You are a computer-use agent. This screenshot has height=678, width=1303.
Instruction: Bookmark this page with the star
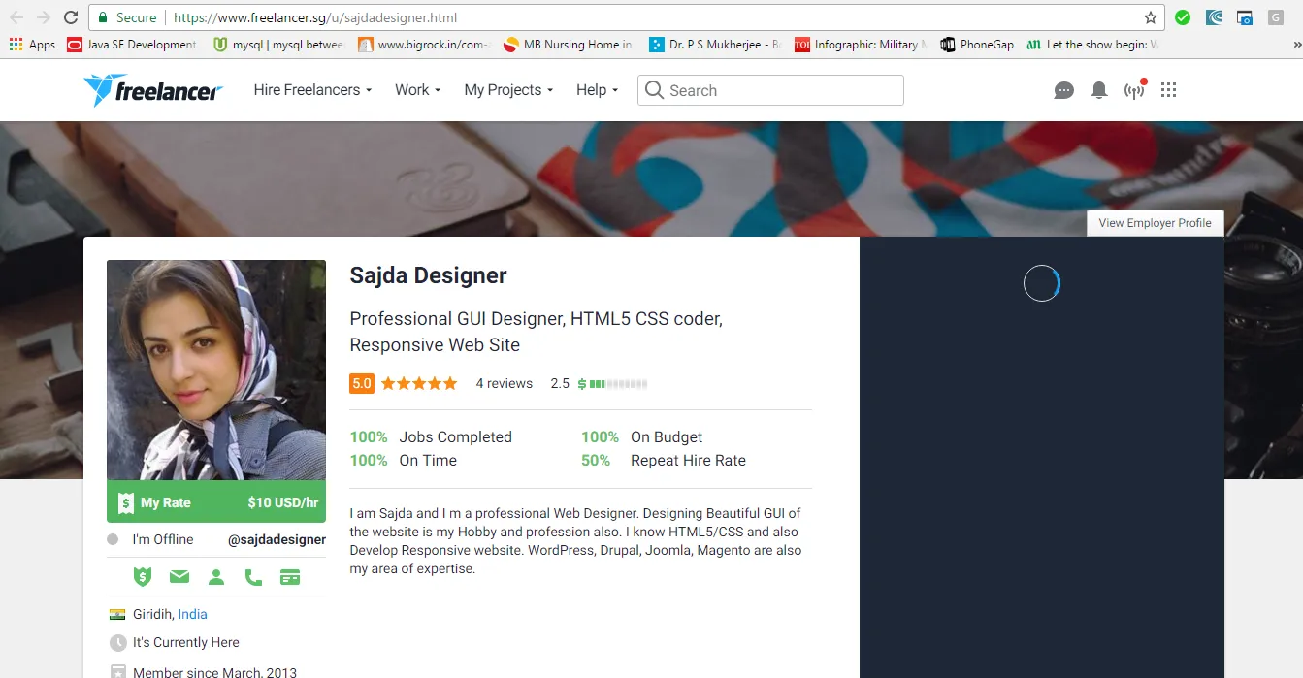click(1151, 17)
